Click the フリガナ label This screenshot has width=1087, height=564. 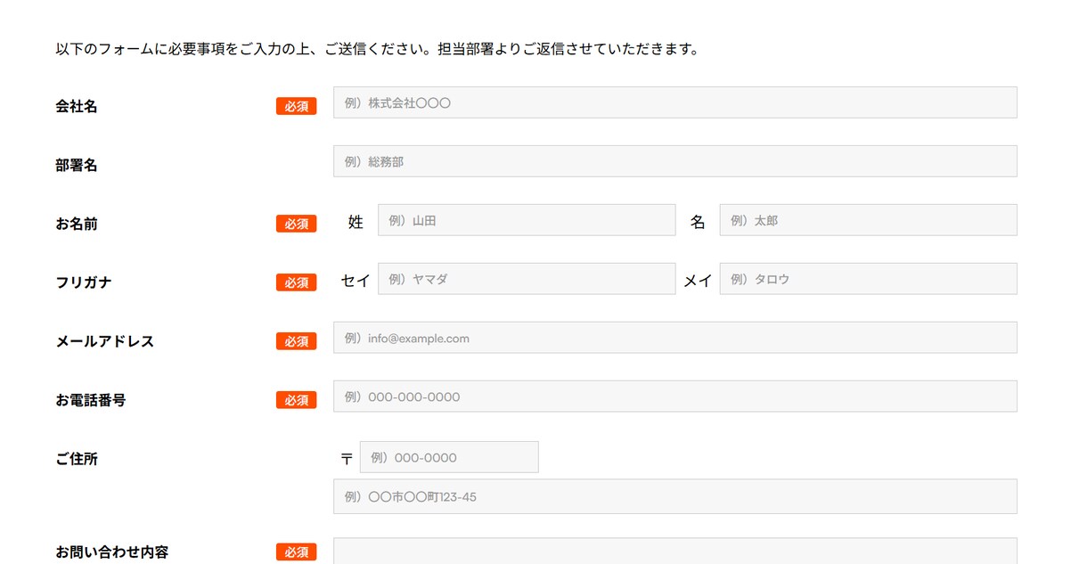pyautogui.click(x=84, y=282)
